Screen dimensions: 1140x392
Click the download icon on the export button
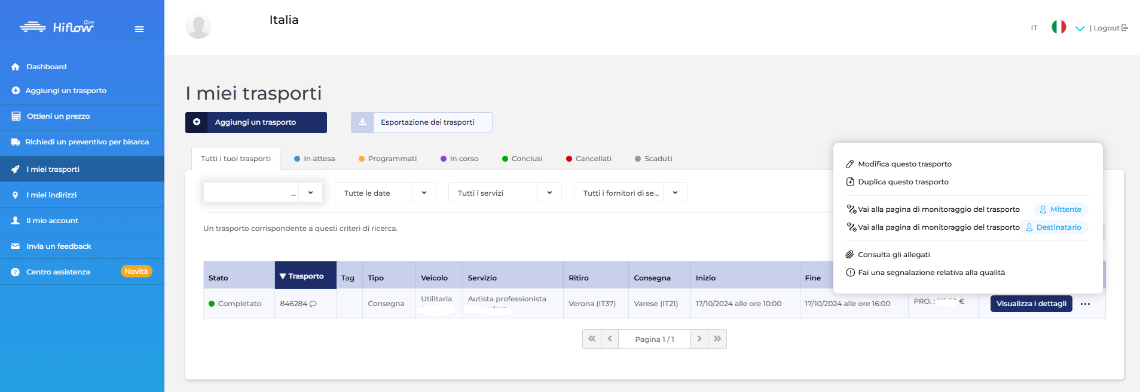362,122
